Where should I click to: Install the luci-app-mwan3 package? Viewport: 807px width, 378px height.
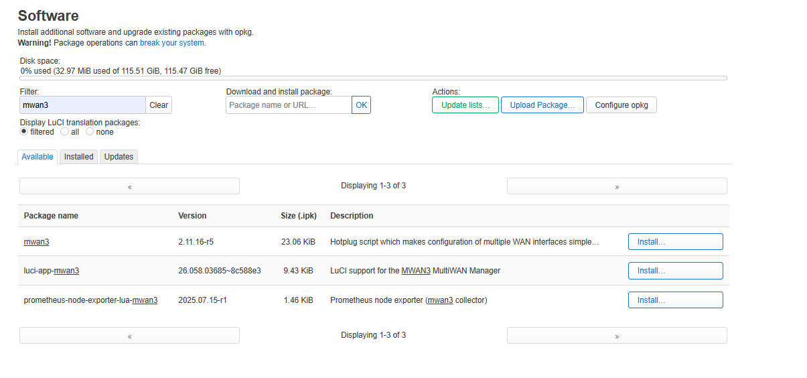coord(675,271)
